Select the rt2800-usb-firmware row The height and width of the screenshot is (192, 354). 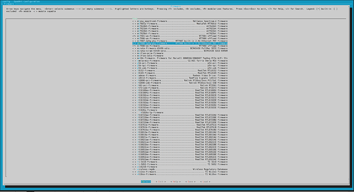tap(180, 83)
